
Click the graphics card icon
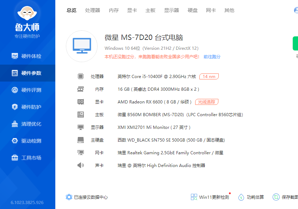[81, 102]
